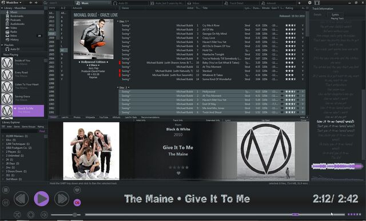Select Listen To Your Heart in Now Playing
The image size is (366, 221).
tap(22, 86)
